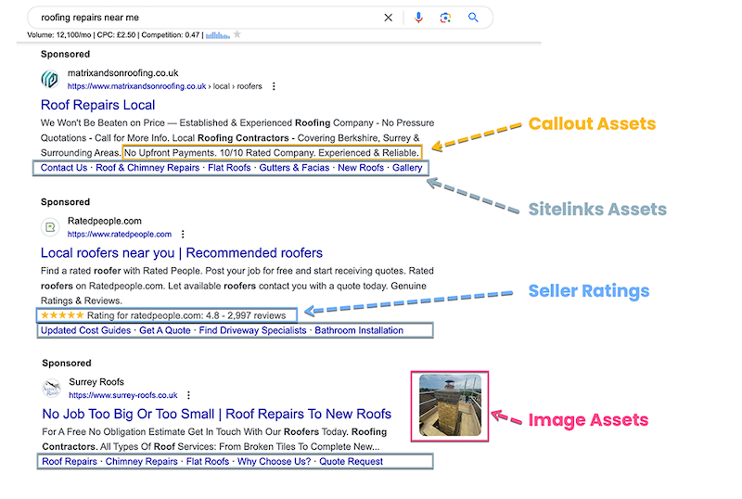Open the Roof Repairs sitelink under Surrey Roofs
This screenshot has height=499, width=742.
pos(70,462)
